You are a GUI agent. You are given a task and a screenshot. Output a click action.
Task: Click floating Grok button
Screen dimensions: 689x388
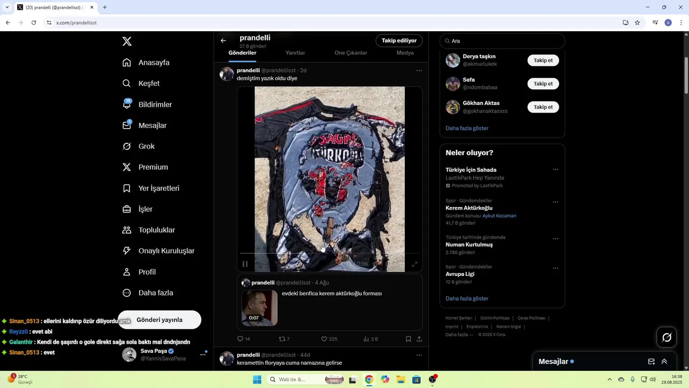(667, 337)
